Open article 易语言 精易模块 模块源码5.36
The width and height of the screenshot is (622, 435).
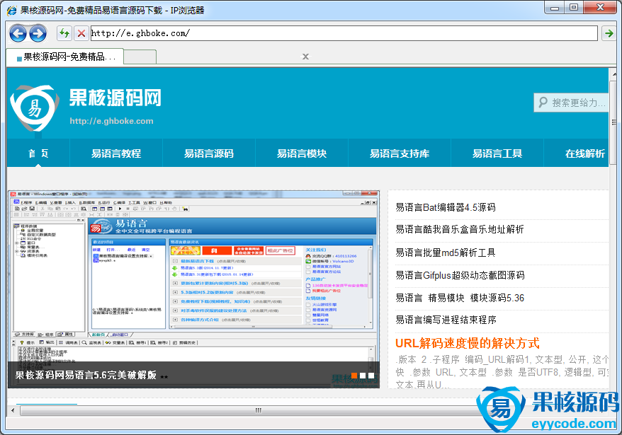(x=460, y=298)
